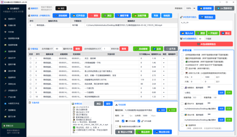Click the red 删除 button above the video list
Image resolution: width=237 pixels, height=137 pixels.
[x=94, y=15]
